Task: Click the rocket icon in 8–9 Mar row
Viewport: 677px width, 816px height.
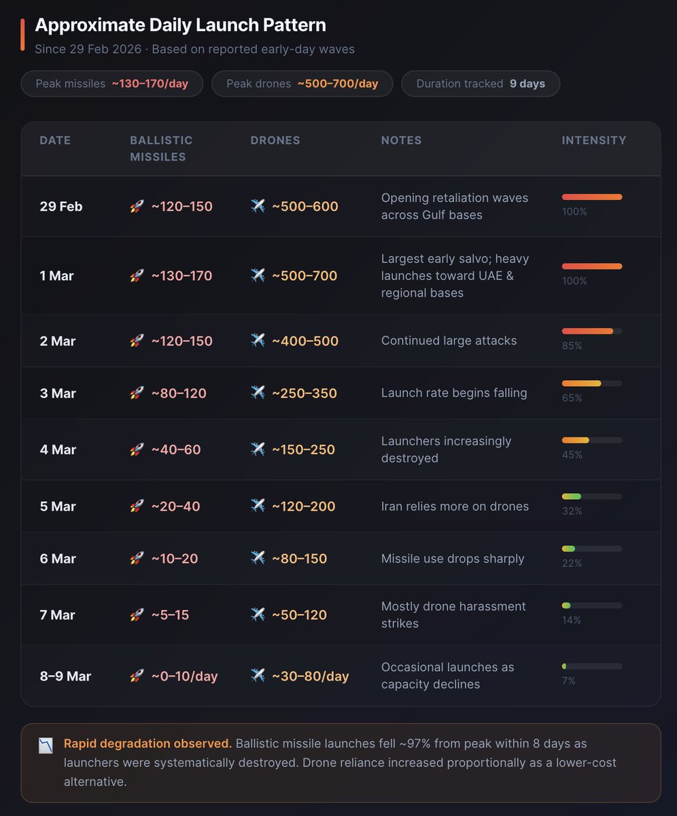Action: pos(137,676)
